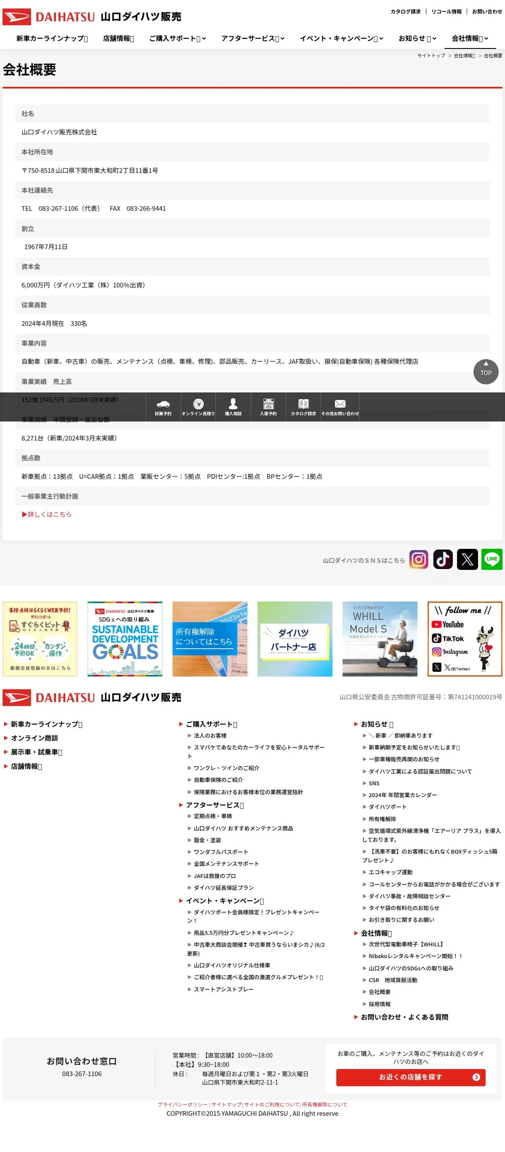Open footer link 展示車・試乗車

pos(37,752)
